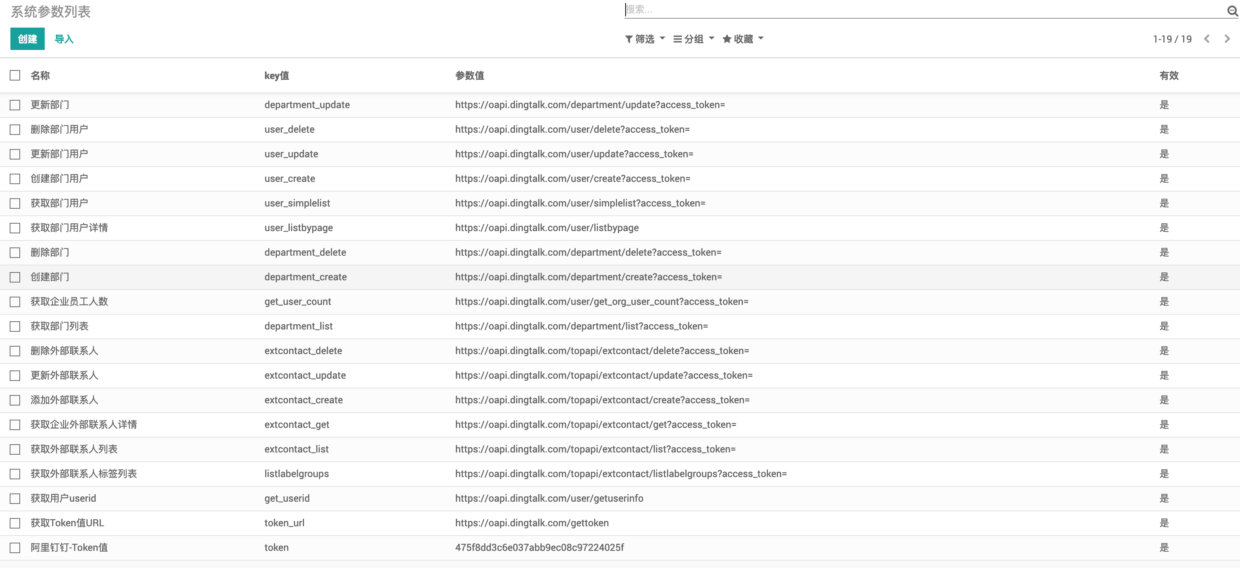Check the 获取部门用户详情 row checkbox
This screenshot has height=568, width=1240.
[15, 228]
